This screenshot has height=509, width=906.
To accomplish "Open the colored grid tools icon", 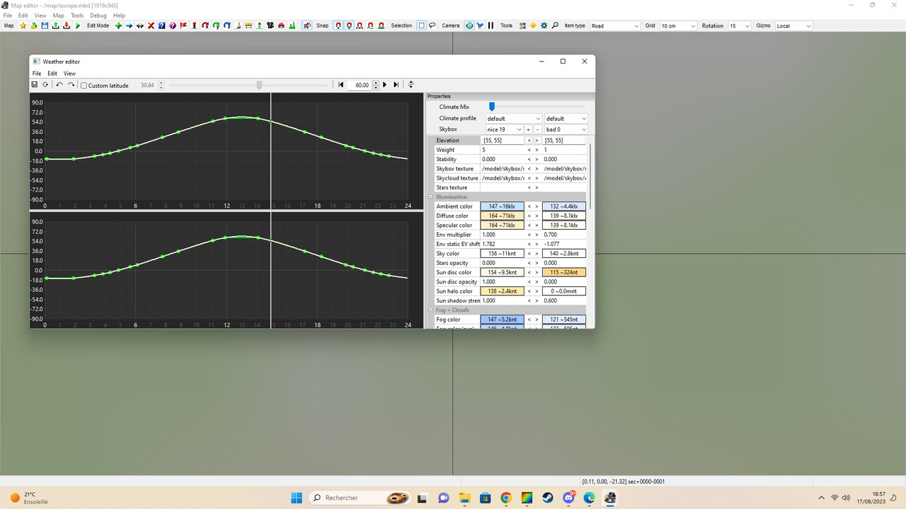I will point(522,25).
